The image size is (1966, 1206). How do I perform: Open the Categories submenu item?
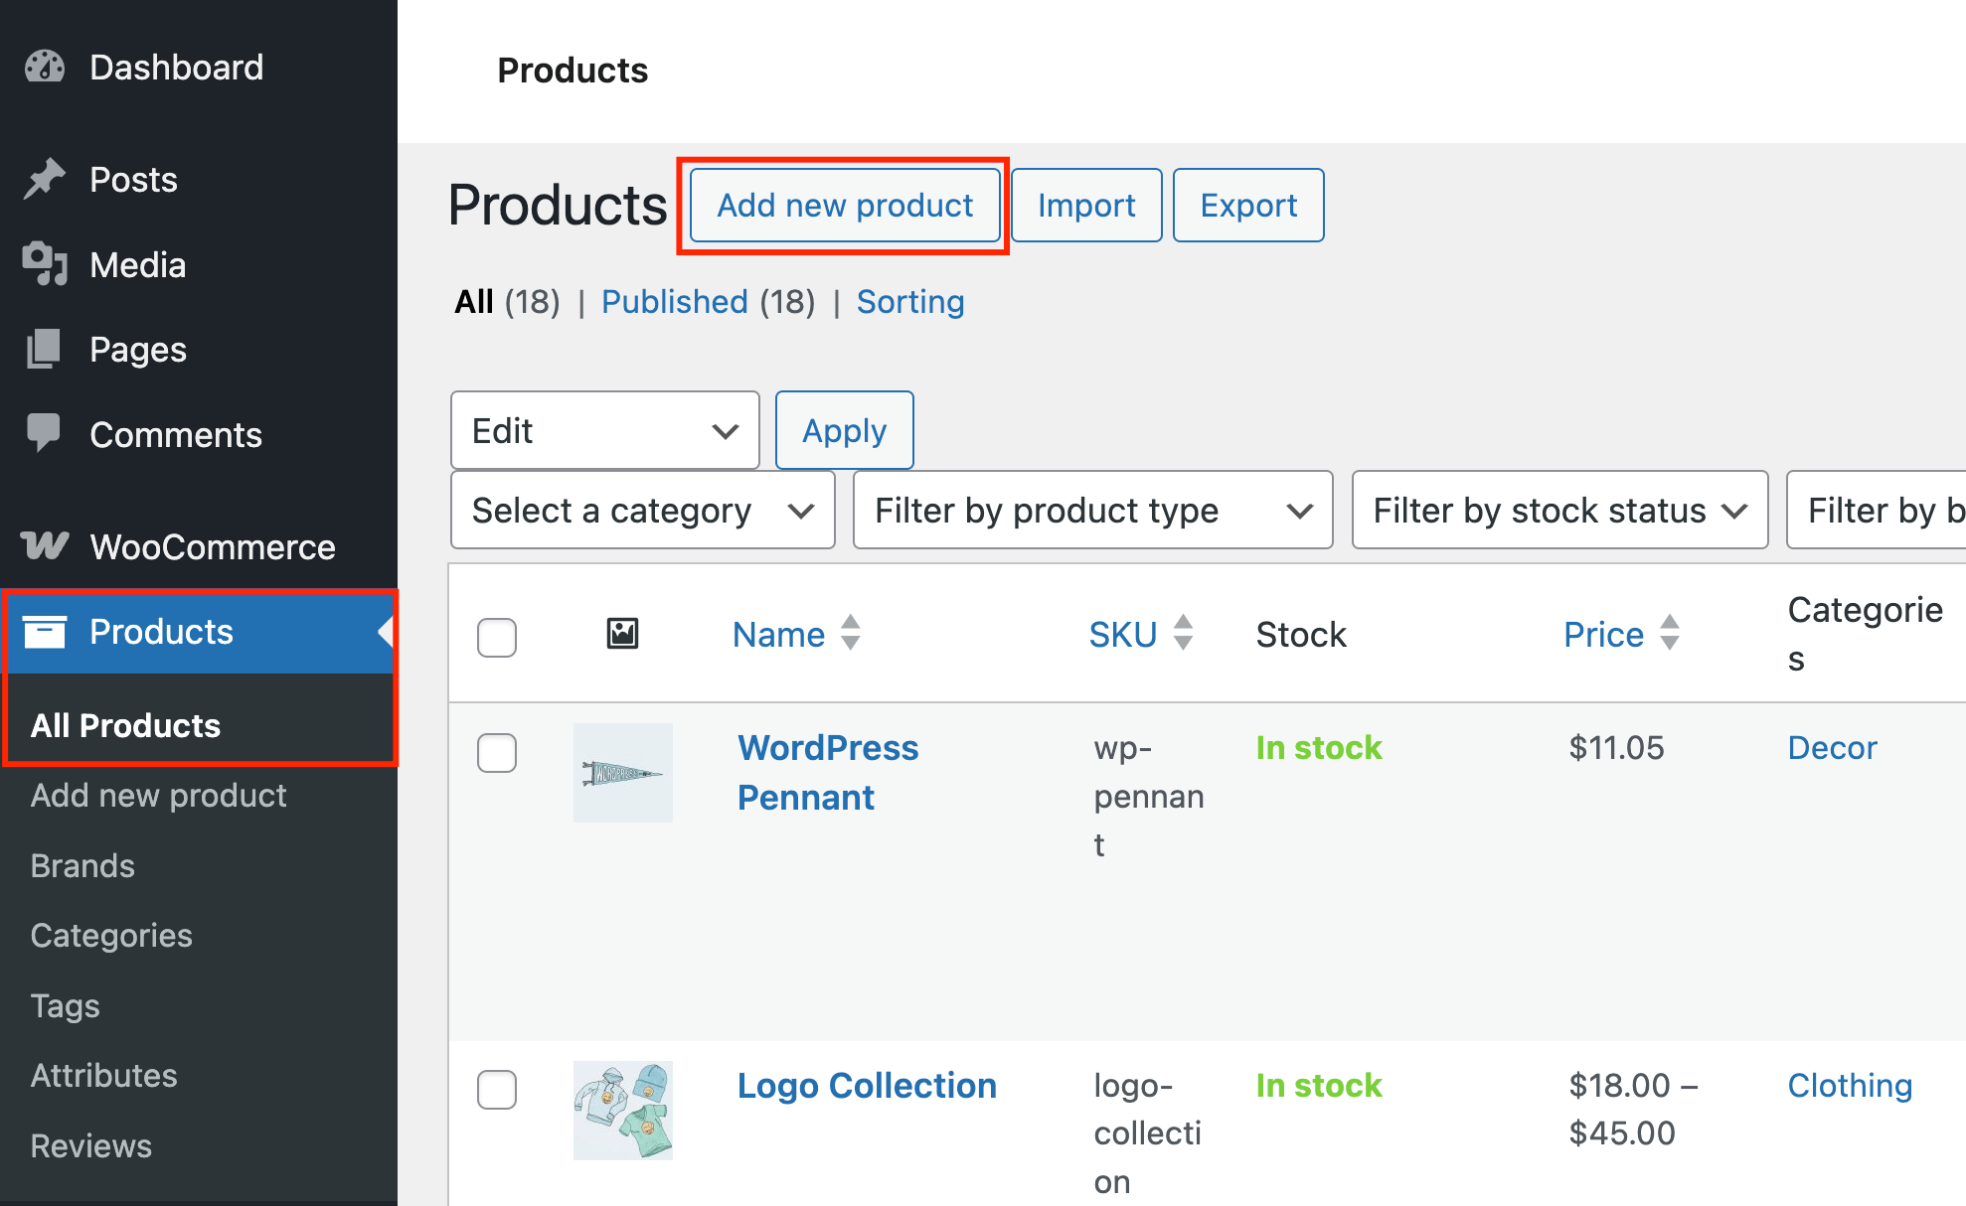tap(111, 936)
